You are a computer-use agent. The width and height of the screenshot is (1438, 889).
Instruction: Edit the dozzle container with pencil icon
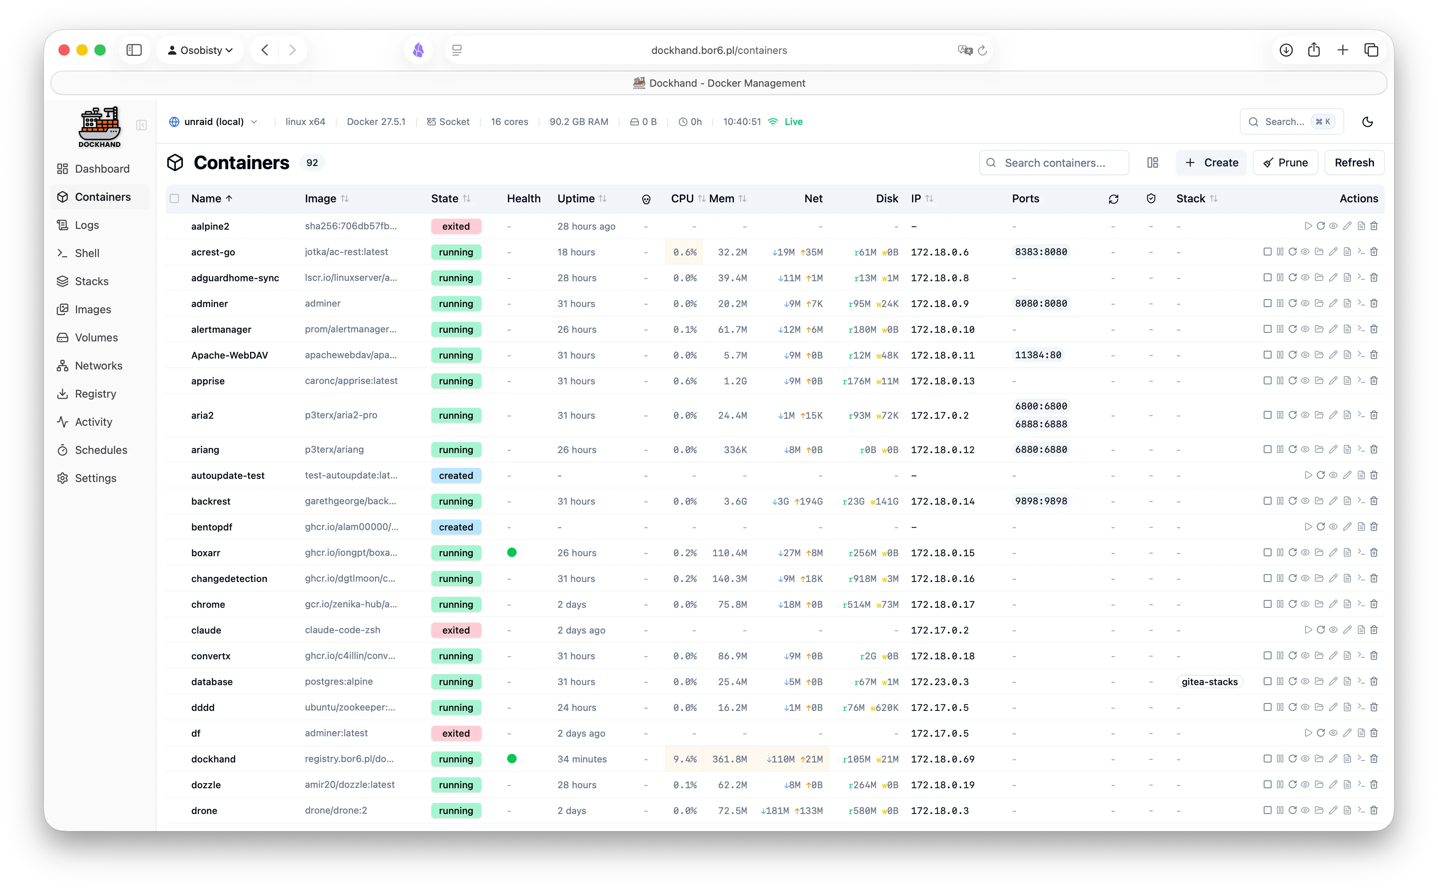(1333, 784)
